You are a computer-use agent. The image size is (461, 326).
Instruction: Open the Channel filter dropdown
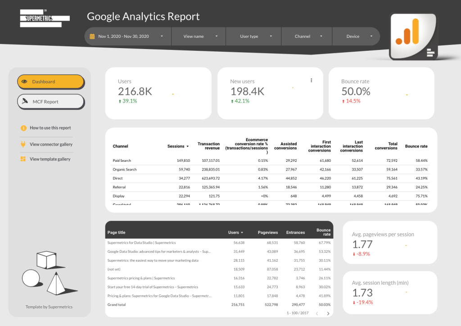click(307, 36)
